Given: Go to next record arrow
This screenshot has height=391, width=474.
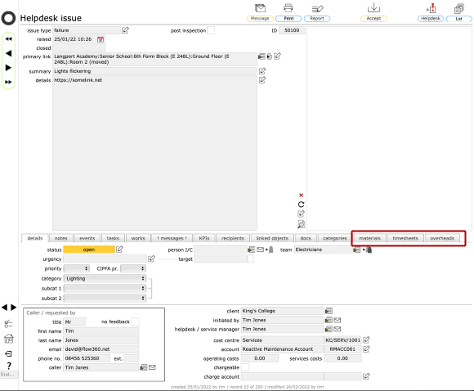Looking at the screenshot, I should coord(8,68).
